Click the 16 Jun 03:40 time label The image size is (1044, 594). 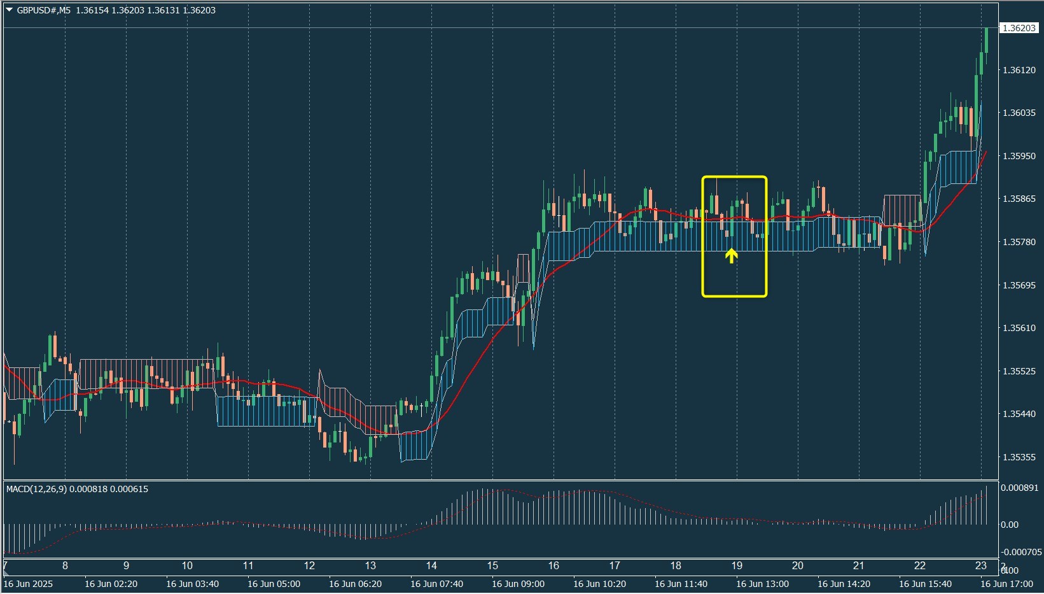click(x=192, y=584)
